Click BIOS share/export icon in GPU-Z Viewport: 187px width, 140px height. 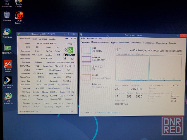pyautogui.click(x=64, y=59)
